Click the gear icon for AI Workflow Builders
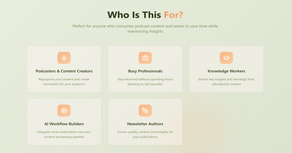 tap(64, 111)
